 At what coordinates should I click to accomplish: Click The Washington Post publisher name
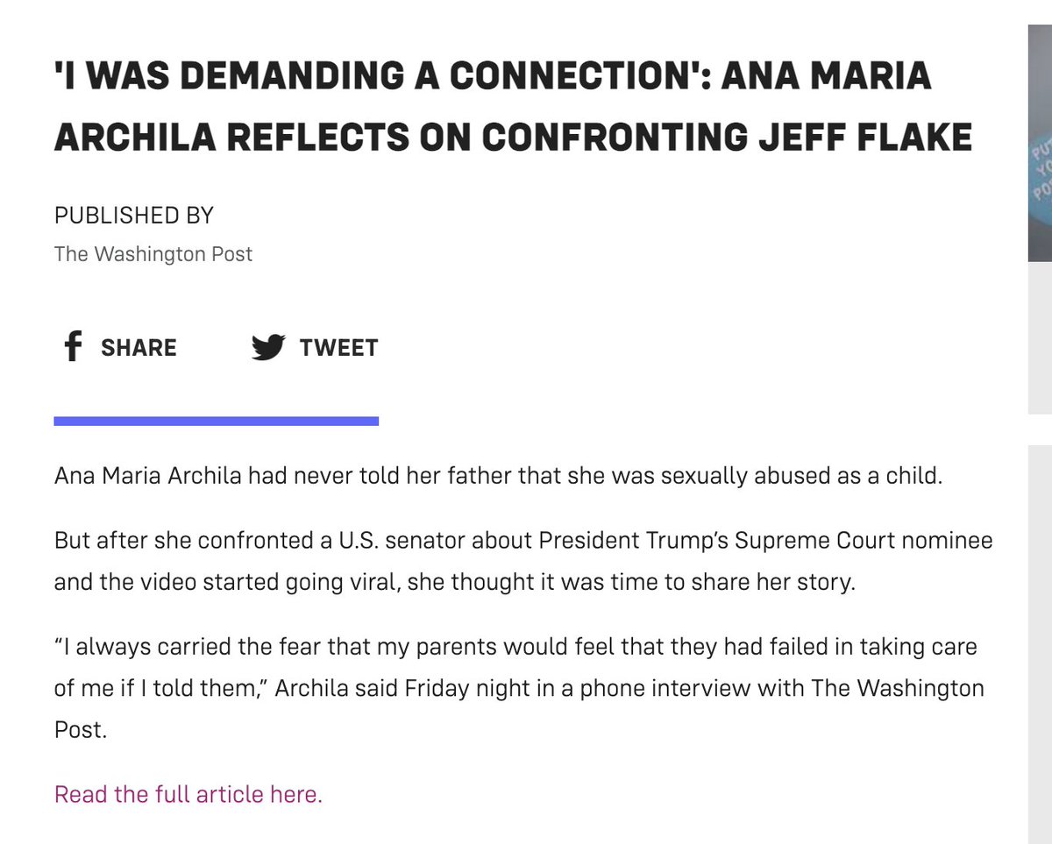(153, 254)
